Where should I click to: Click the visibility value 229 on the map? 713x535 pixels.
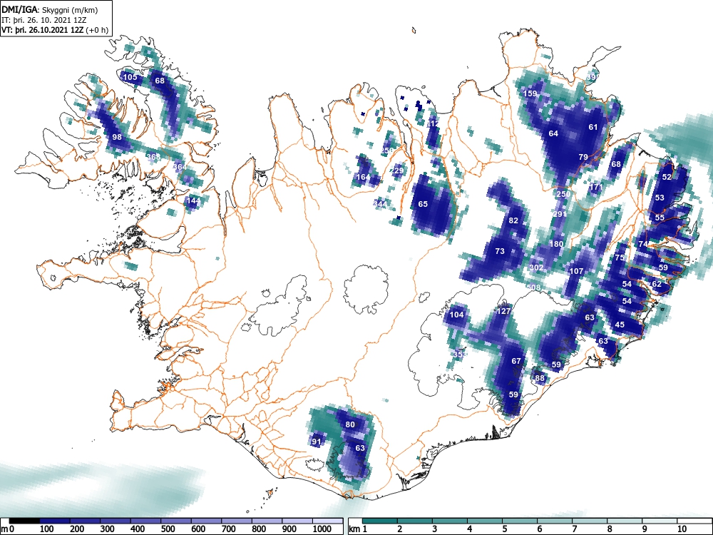(x=397, y=170)
